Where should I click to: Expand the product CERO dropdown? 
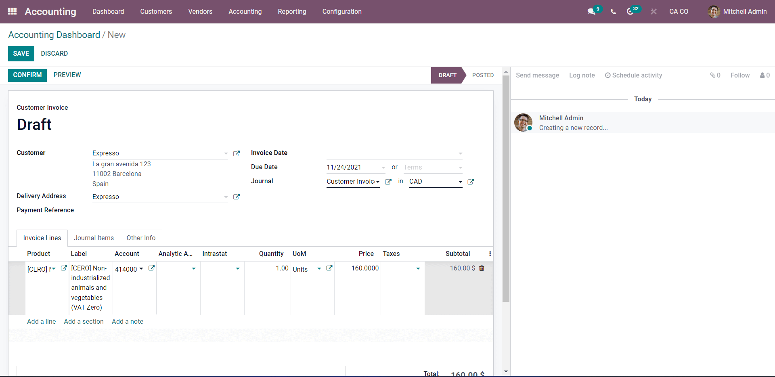click(x=54, y=268)
